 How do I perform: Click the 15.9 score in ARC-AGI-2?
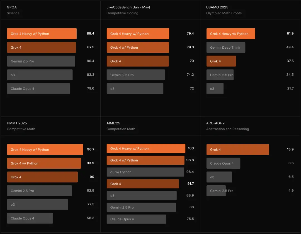290,150
